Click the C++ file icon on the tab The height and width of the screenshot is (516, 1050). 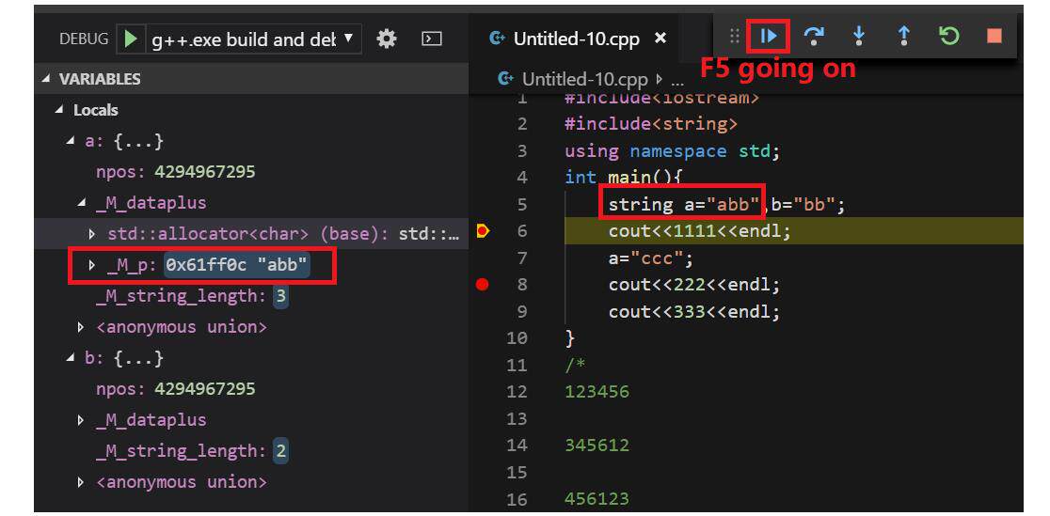point(497,39)
